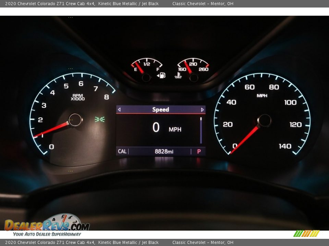Select the P gear indicator

tap(199, 151)
